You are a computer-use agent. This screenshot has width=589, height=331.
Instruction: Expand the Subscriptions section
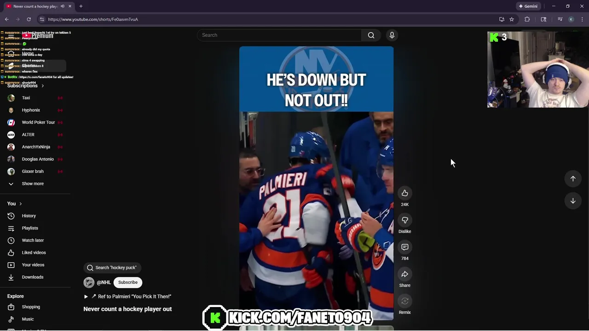click(x=25, y=86)
